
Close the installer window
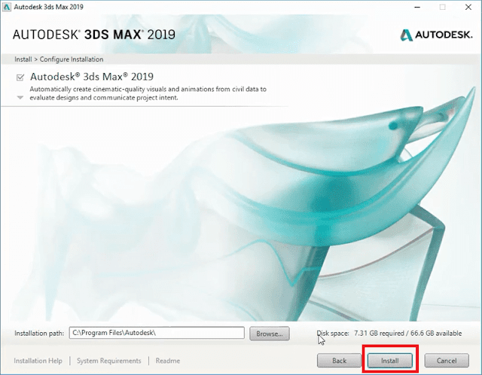[468, 7]
